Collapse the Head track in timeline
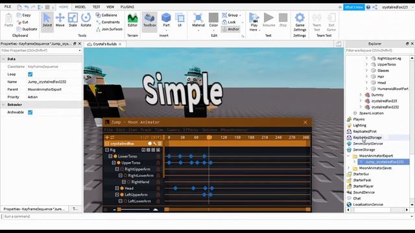 117,188
